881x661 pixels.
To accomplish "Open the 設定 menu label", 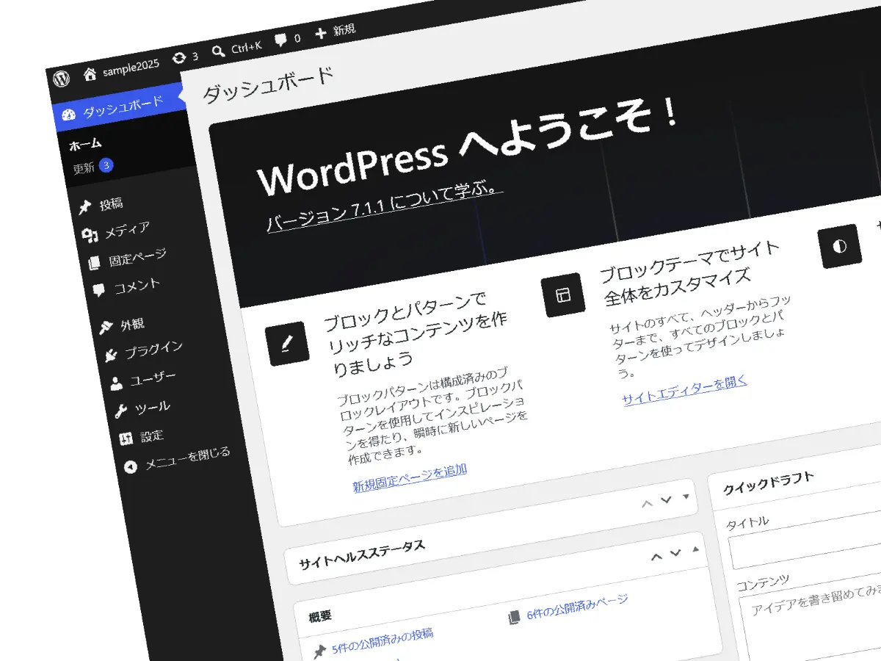I will tap(152, 436).
